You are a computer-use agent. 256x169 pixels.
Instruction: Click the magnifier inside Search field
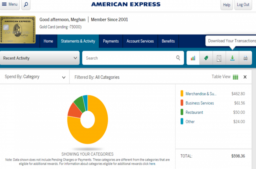[x=178, y=58]
